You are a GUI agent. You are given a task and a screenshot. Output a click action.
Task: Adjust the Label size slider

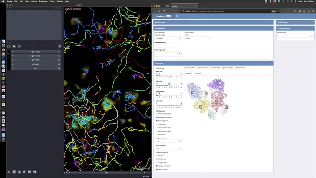click(x=169, y=86)
